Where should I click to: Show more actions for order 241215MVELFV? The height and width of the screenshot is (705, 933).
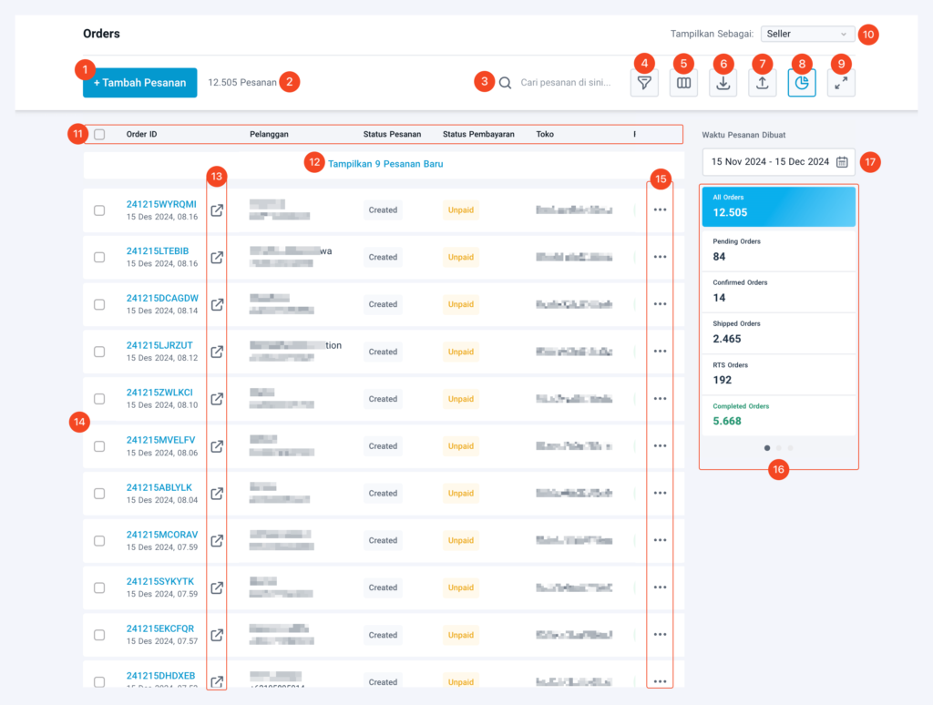660,445
